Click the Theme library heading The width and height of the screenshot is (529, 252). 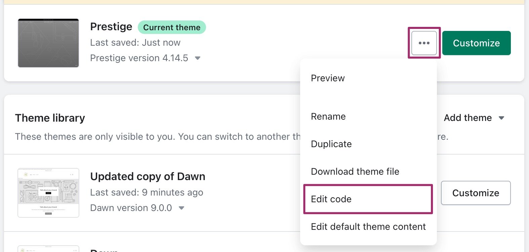pyautogui.click(x=50, y=118)
